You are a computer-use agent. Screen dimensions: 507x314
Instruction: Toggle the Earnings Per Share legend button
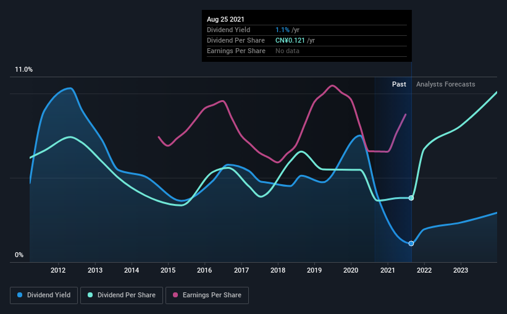(207, 295)
